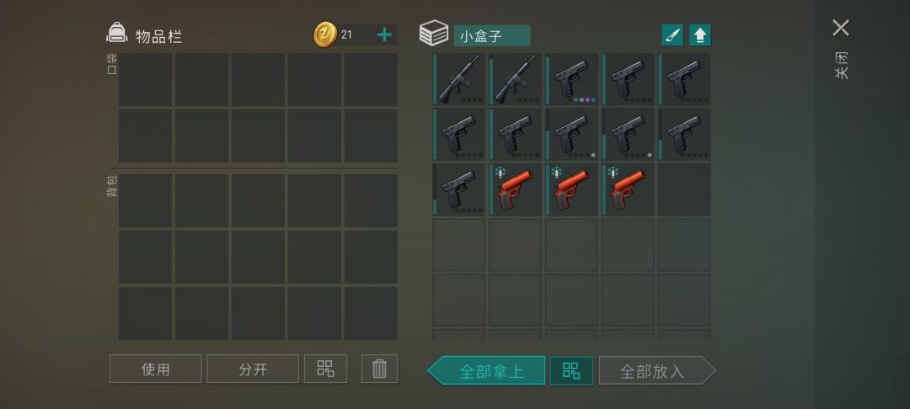Edit the 小盒子 box name field
Viewport: 910px width, 409px height.
click(x=491, y=35)
